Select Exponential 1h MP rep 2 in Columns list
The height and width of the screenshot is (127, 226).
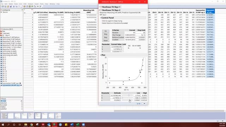click(11, 83)
